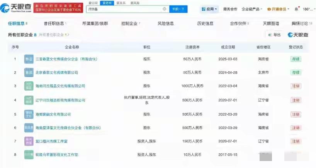Select the 查风险 search tab
This screenshot has height=168, width=316.
pos(135,3)
